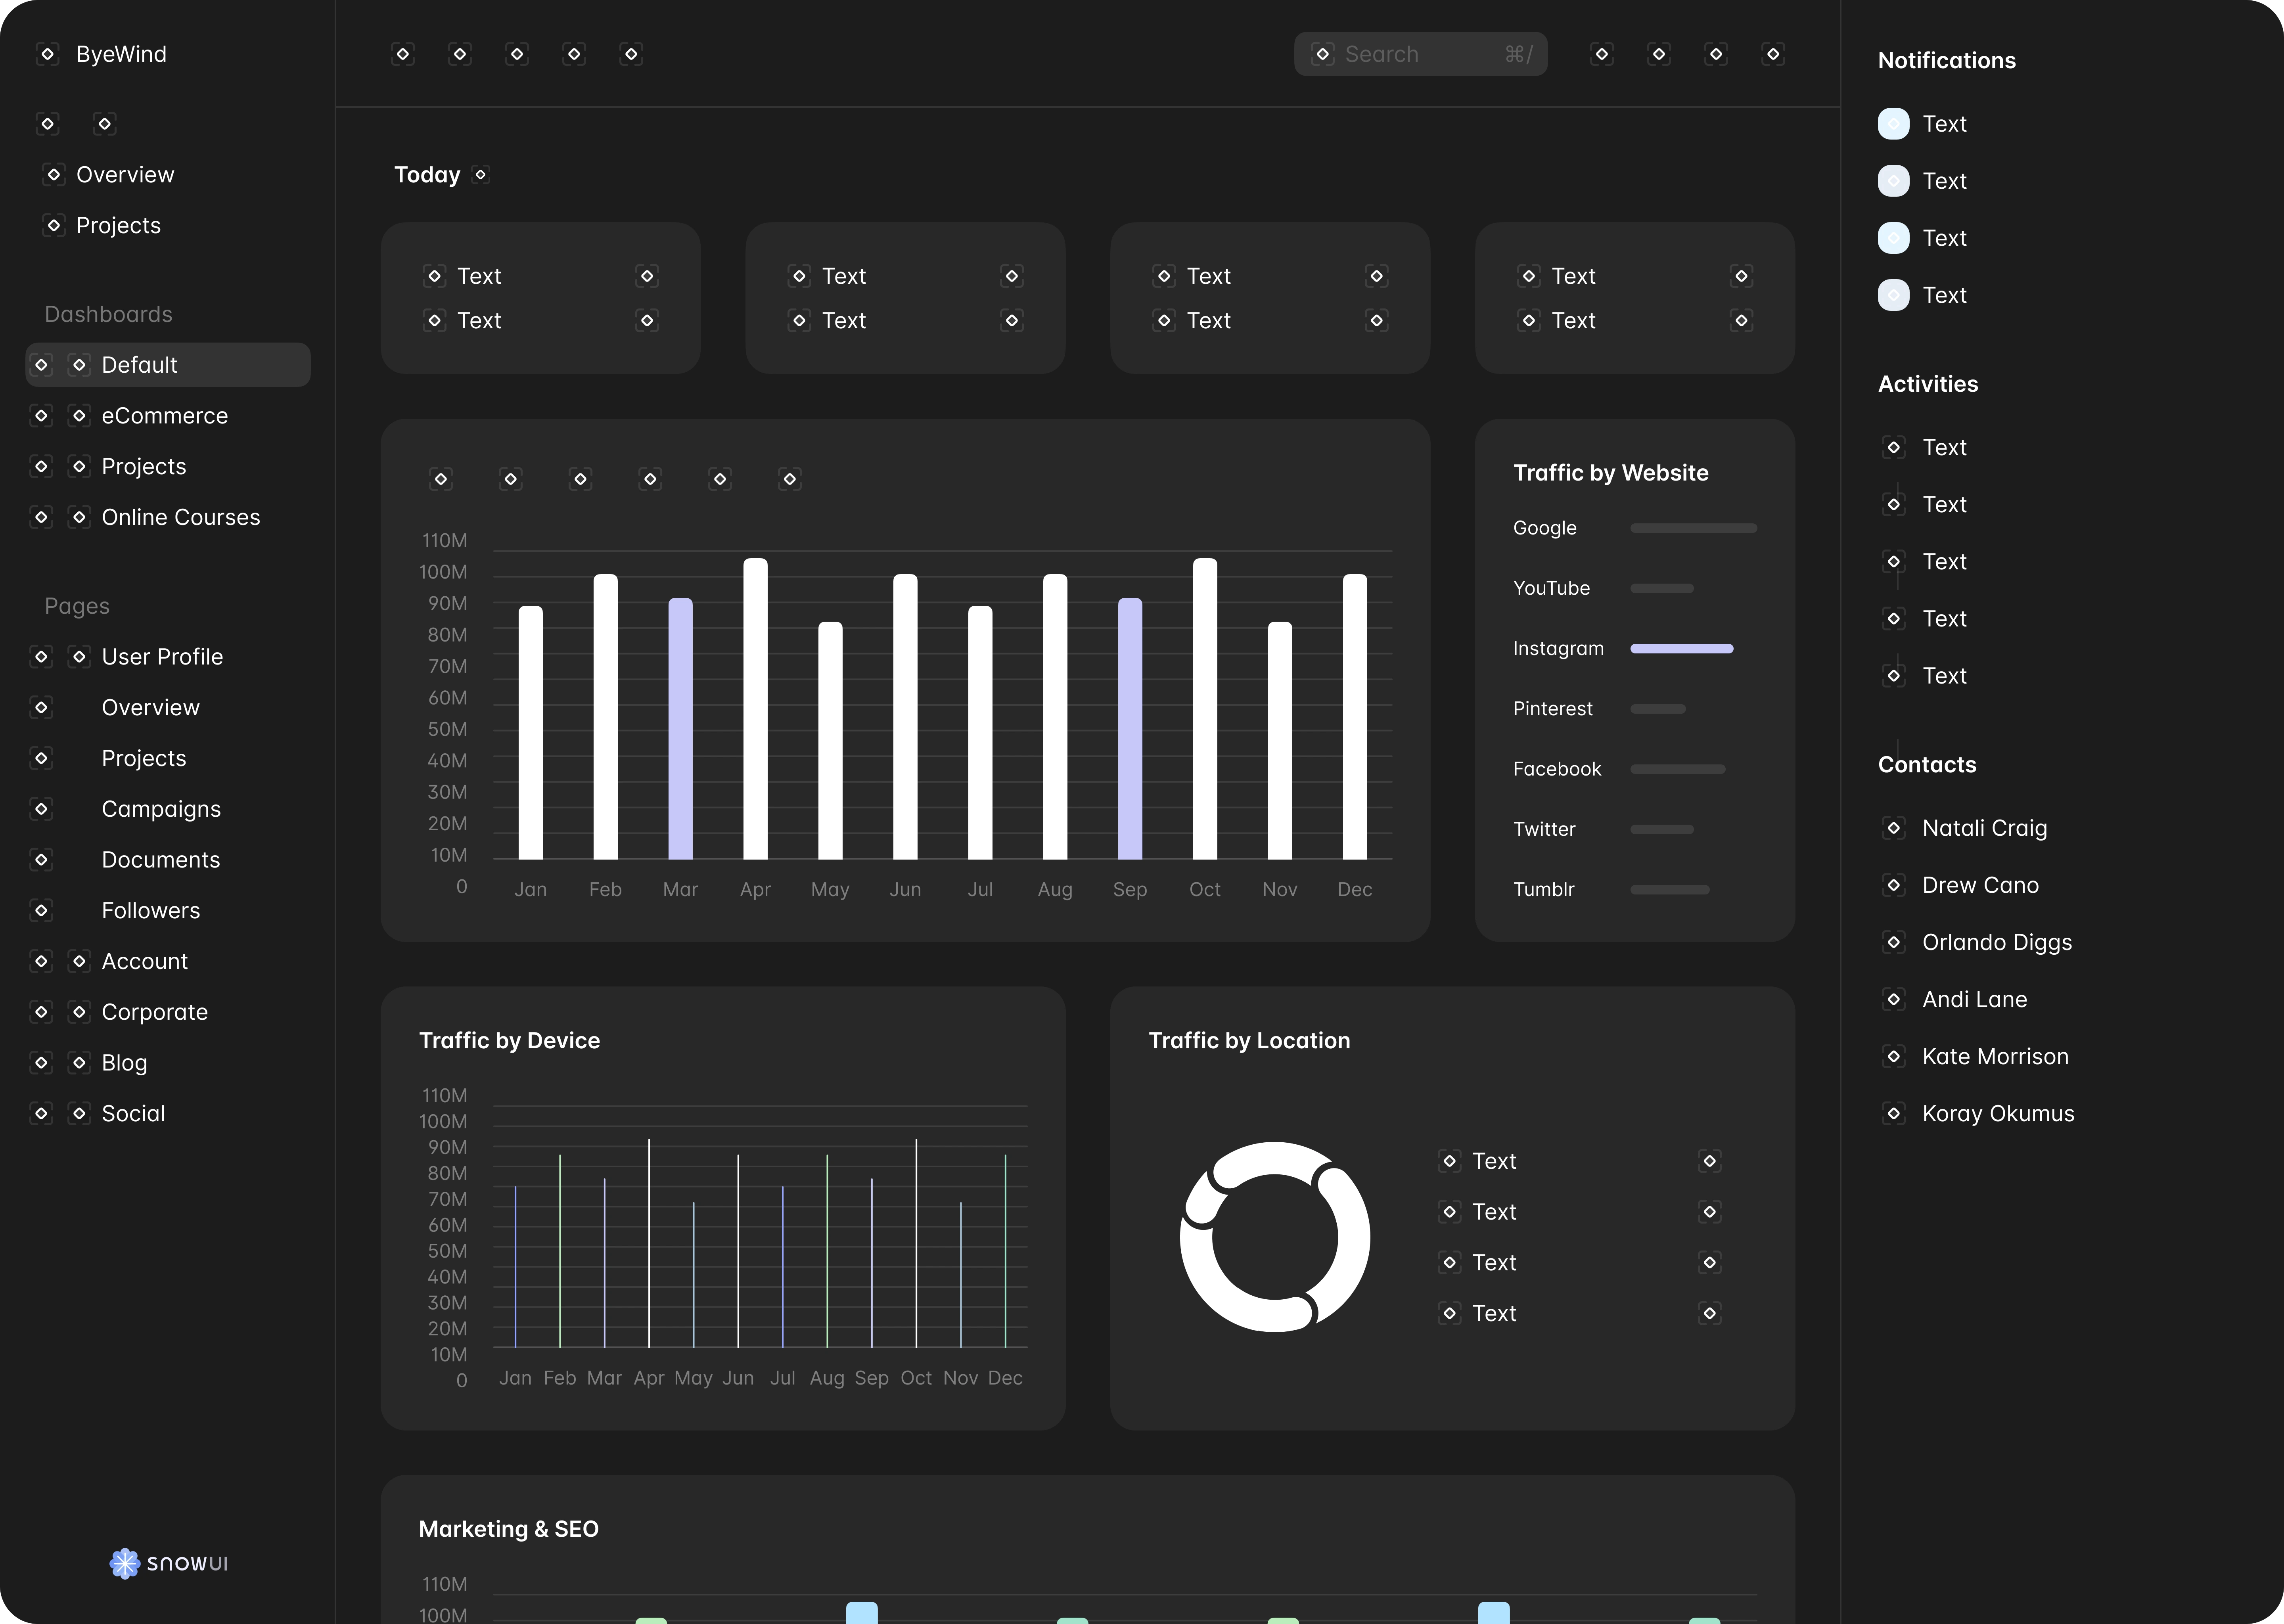2284x1624 pixels.
Task: Click Natali Craig's avatar icon
Action: click(1893, 828)
